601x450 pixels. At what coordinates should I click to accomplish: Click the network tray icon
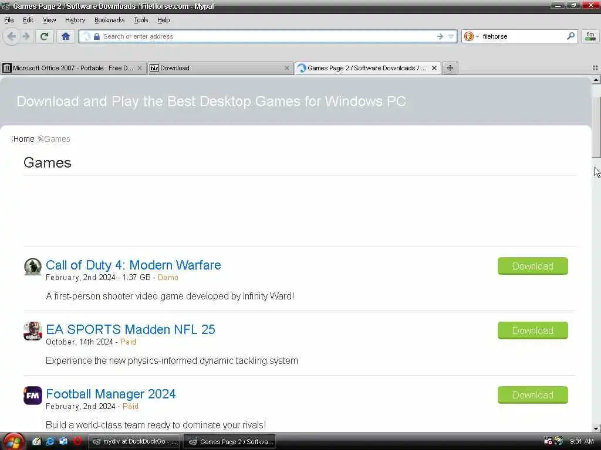(x=548, y=441)
